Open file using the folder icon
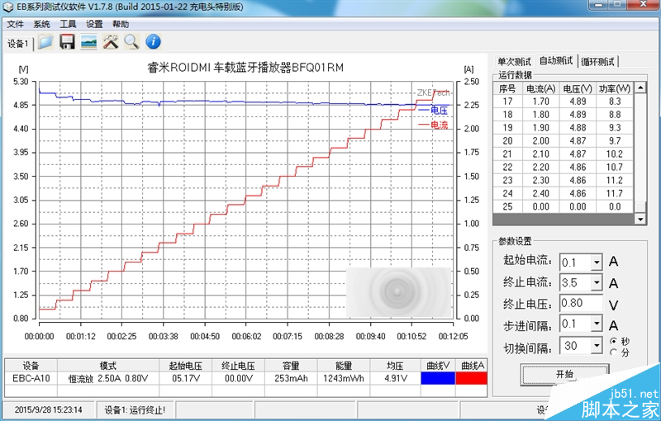 45,41
